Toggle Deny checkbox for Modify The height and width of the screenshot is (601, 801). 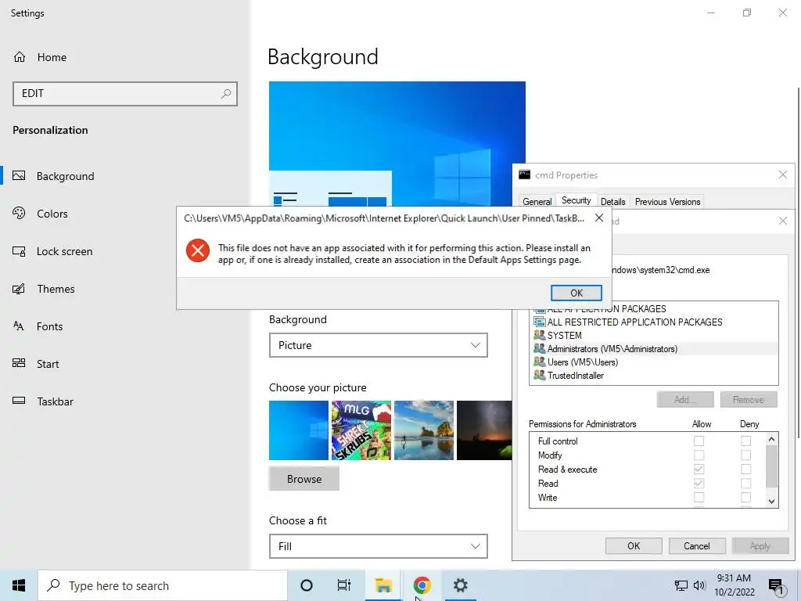(x=745, y=455)
